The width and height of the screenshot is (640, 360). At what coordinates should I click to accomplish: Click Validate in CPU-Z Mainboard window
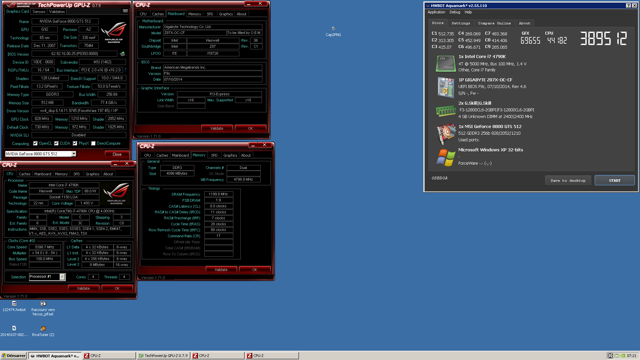click(x=217, y=128)
